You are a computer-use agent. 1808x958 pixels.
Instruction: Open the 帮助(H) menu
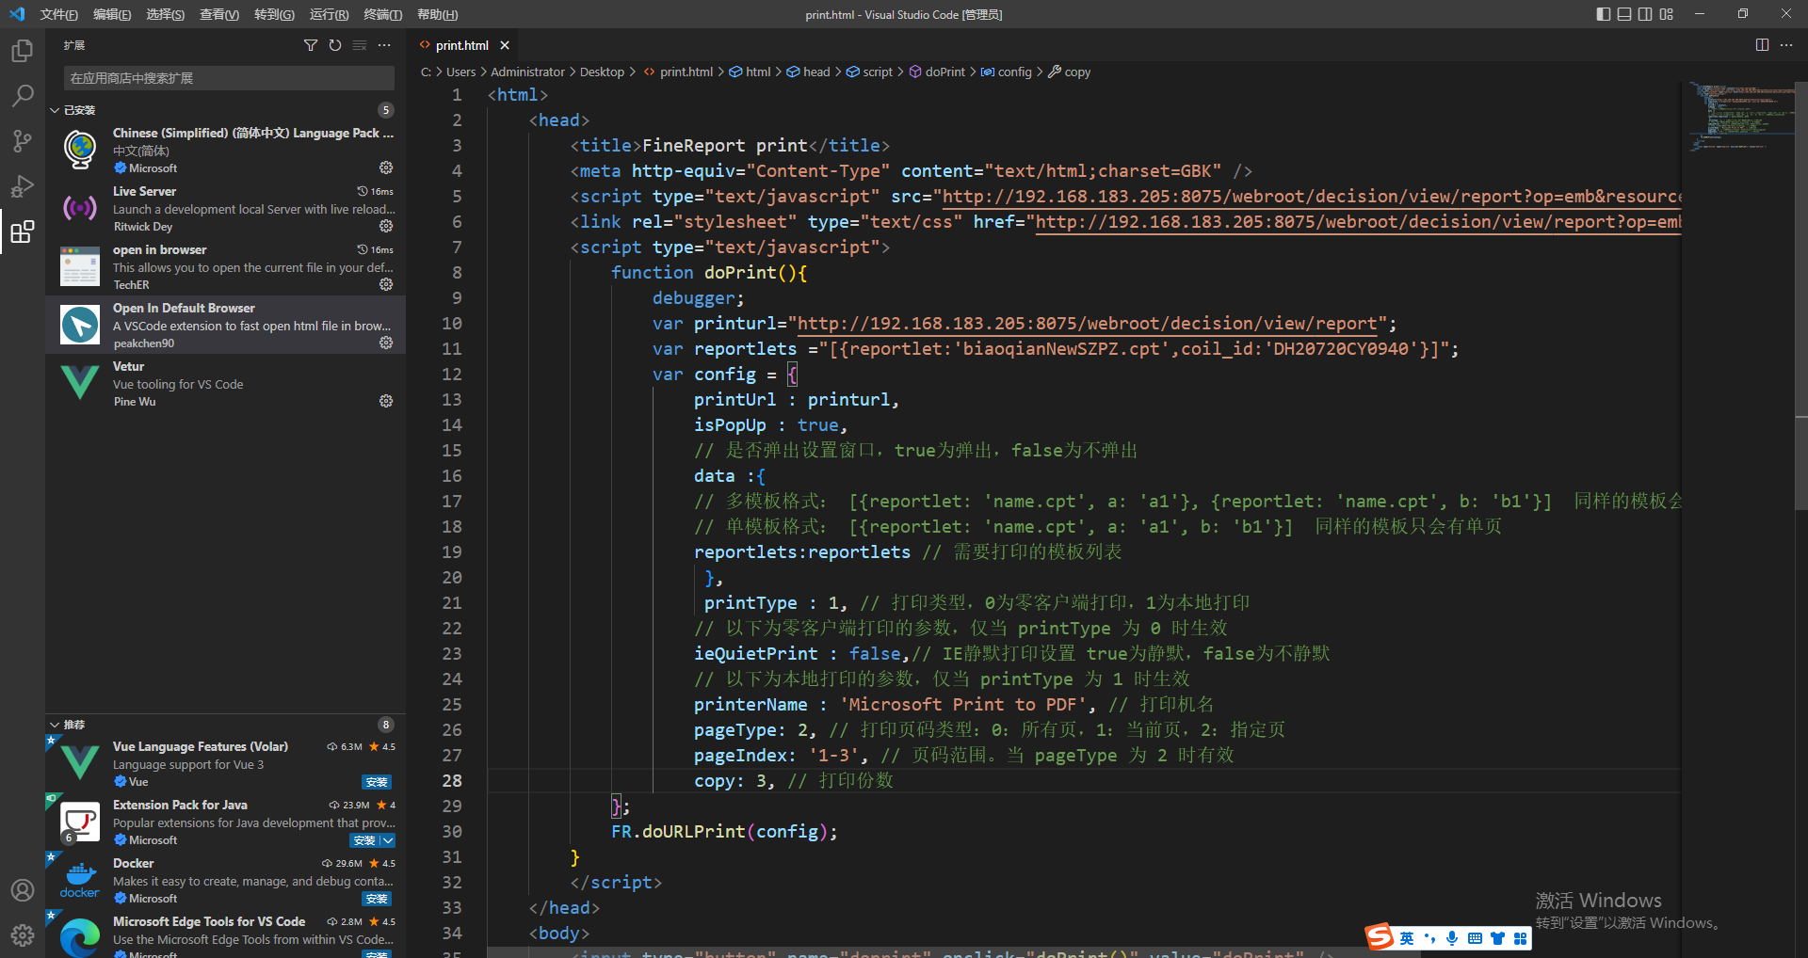point(437,14)
